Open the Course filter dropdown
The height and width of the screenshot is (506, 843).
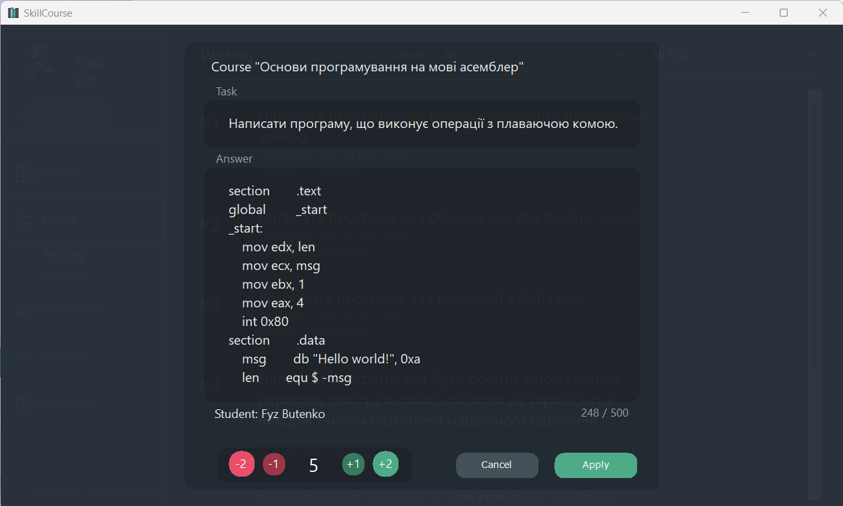click(x=533, y=55)
